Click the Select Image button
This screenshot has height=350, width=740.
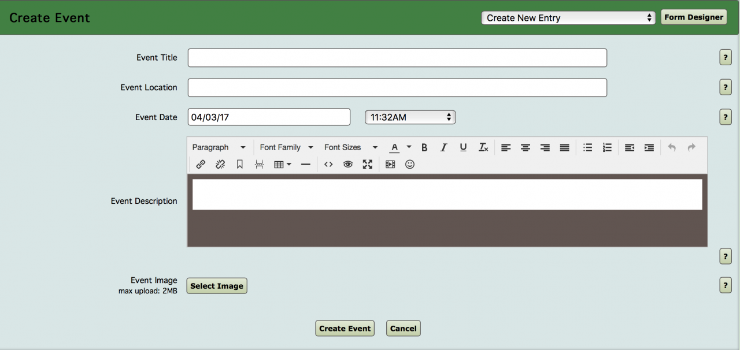click(x=217, y=286)
